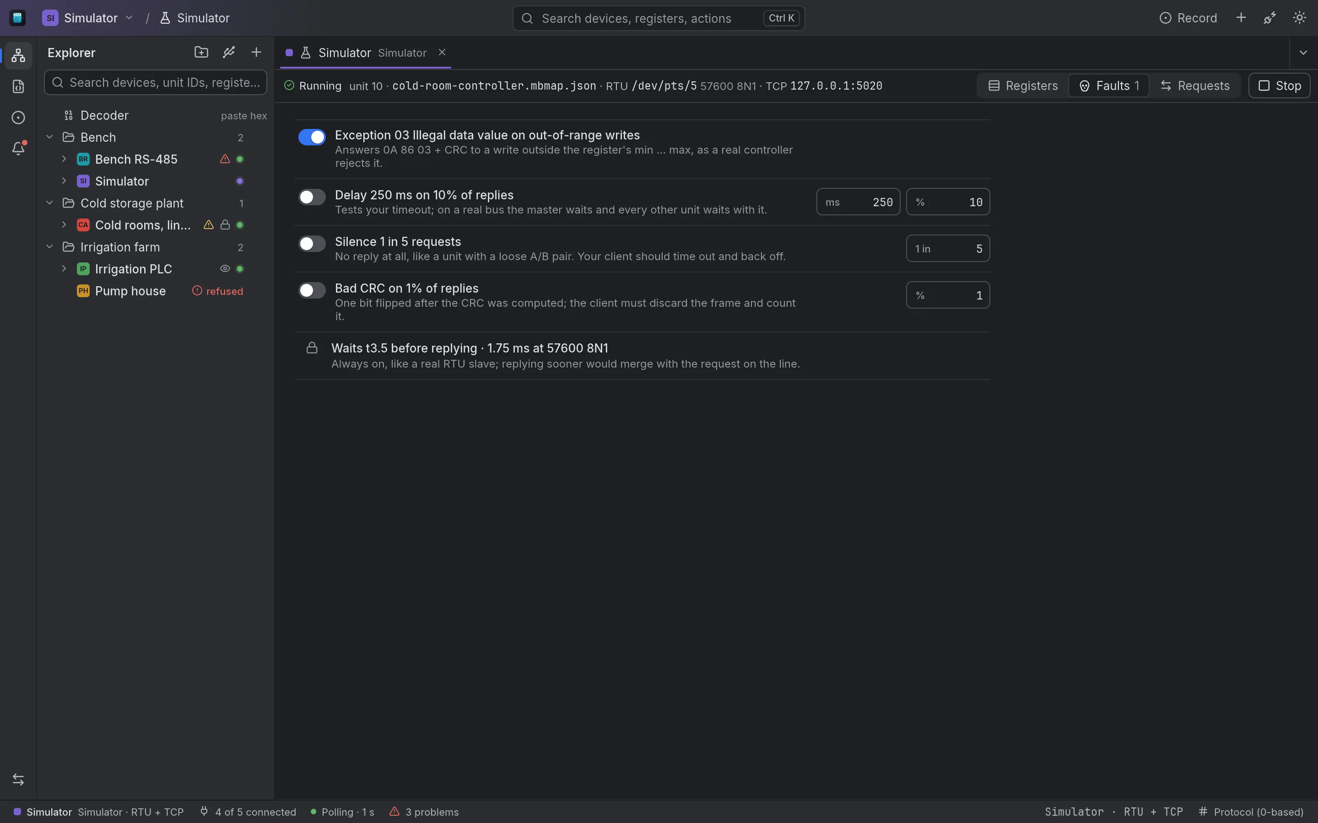Enable Silence 1 in 5 requests toggle
This screenshot has width=1318, height=823.
coord(312,244)
